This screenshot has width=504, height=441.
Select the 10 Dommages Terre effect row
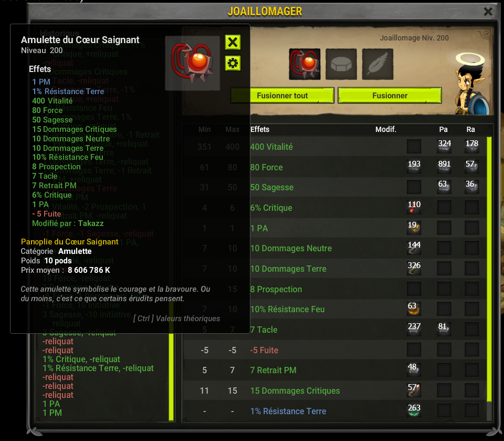pos(335,269)
